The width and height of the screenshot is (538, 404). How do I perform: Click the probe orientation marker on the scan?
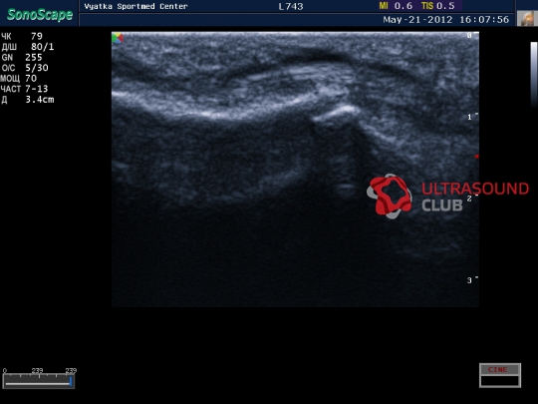tap(118, 38)
